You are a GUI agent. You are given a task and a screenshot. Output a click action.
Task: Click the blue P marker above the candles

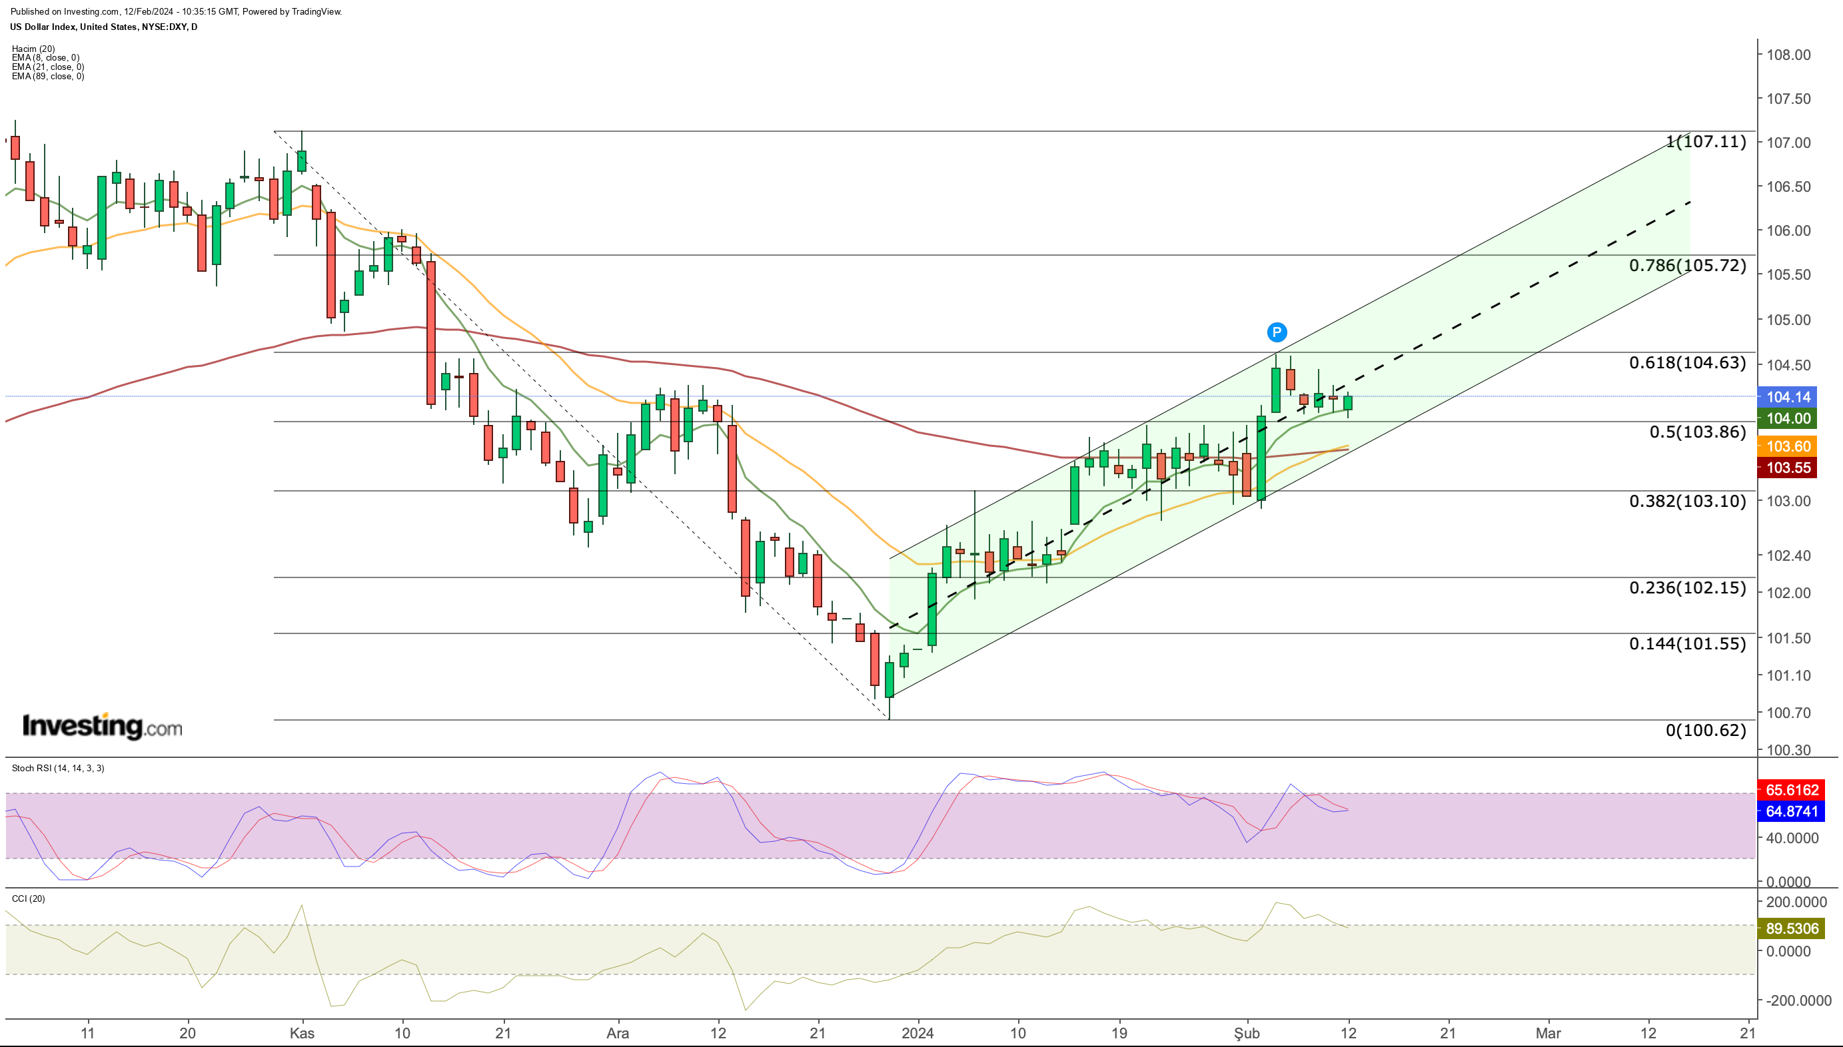(x=1276, y=332)
